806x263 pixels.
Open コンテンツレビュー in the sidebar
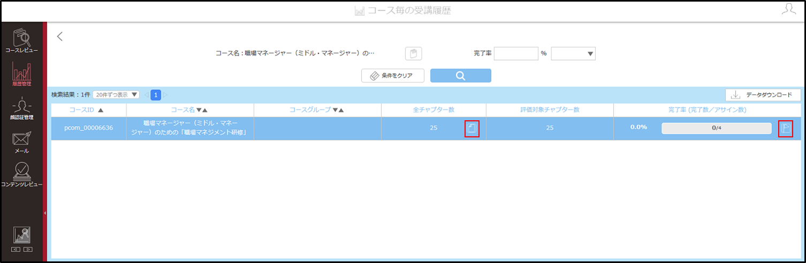[21, 175]
